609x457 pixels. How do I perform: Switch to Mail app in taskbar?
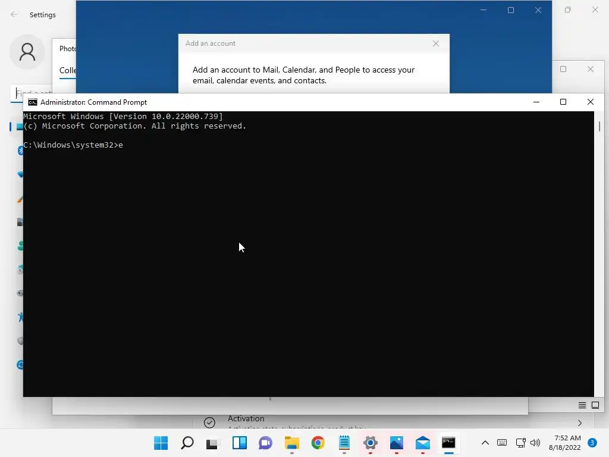423,443
